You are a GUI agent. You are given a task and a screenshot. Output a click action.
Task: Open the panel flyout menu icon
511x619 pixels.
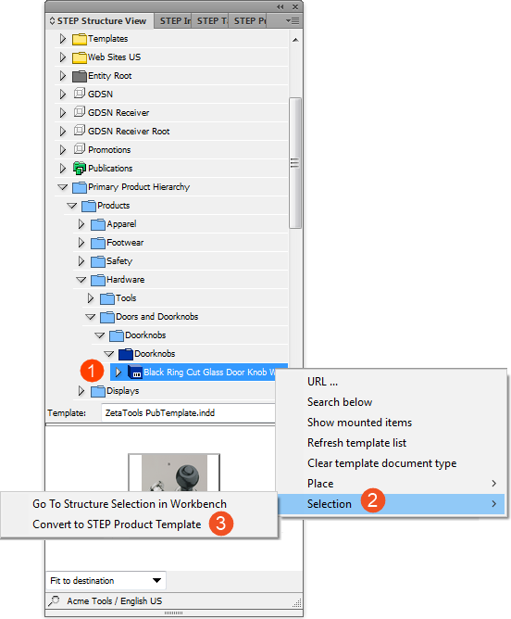[293, 21]
